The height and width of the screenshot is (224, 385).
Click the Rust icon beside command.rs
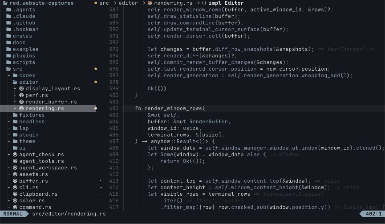coord(15,207)
